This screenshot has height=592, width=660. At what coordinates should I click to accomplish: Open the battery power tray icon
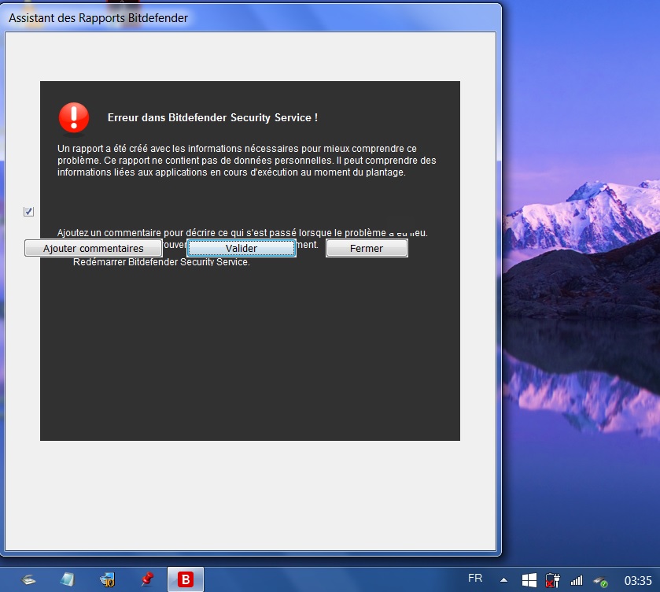(553, 580)
